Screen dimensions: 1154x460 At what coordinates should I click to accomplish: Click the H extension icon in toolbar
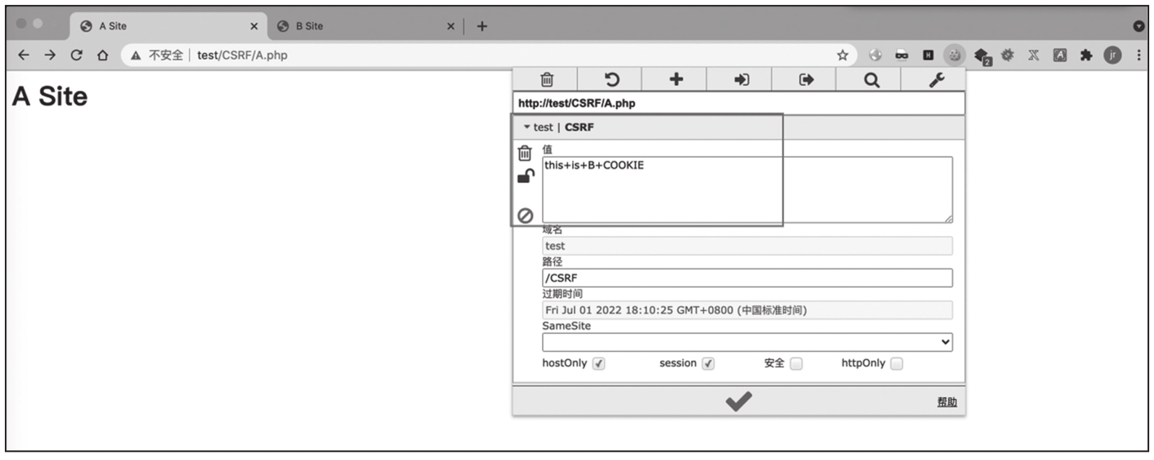[x=928, y=55]
